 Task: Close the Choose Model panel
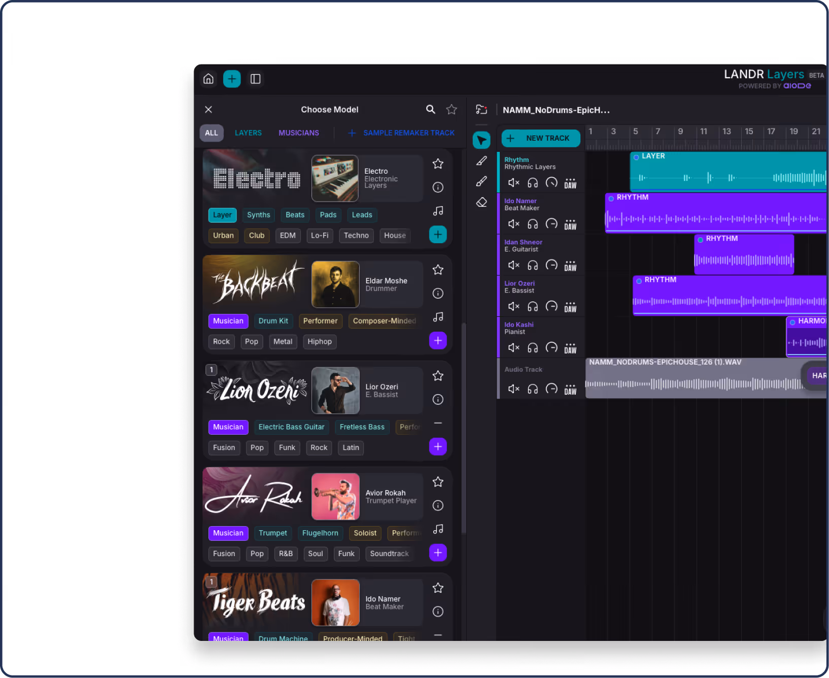click(x=209, y=109)
